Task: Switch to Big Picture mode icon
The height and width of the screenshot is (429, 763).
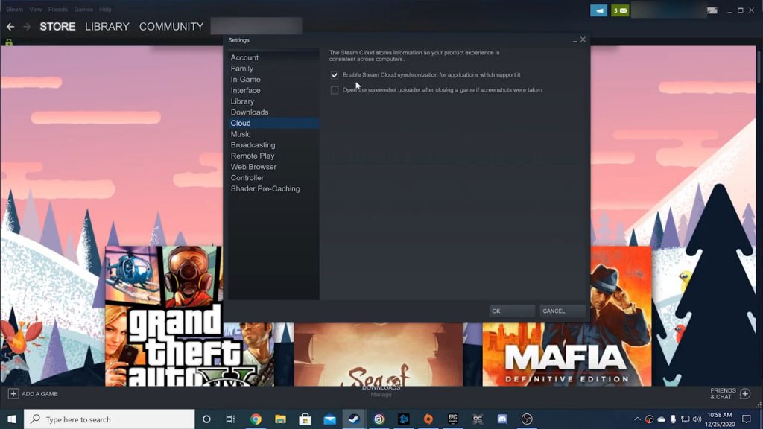Action: pyautogui.click(x=712, y=10)
